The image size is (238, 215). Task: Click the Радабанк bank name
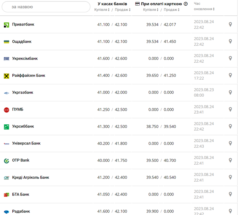point(21,212)
